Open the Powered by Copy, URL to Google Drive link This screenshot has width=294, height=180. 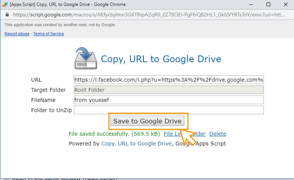[136, 143]
